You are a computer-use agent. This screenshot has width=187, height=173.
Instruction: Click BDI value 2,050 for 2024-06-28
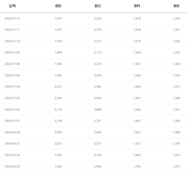click(58, 132)
